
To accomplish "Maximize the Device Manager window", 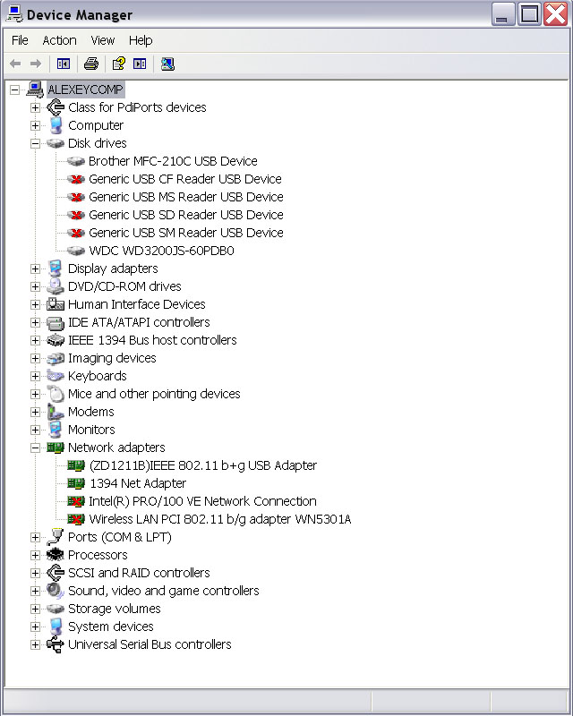I will tap(530, 13).
